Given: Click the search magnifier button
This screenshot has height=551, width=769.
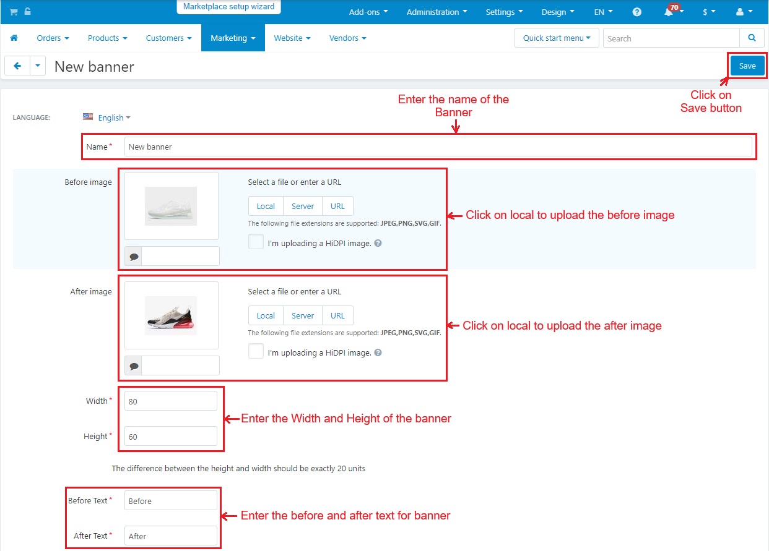Looking at the screenshot, I should (752, 38).
